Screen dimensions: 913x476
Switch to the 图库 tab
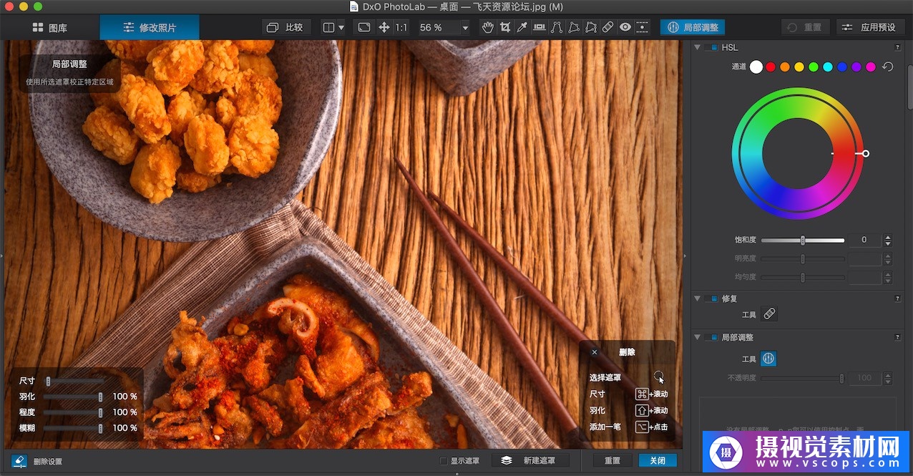49,28
